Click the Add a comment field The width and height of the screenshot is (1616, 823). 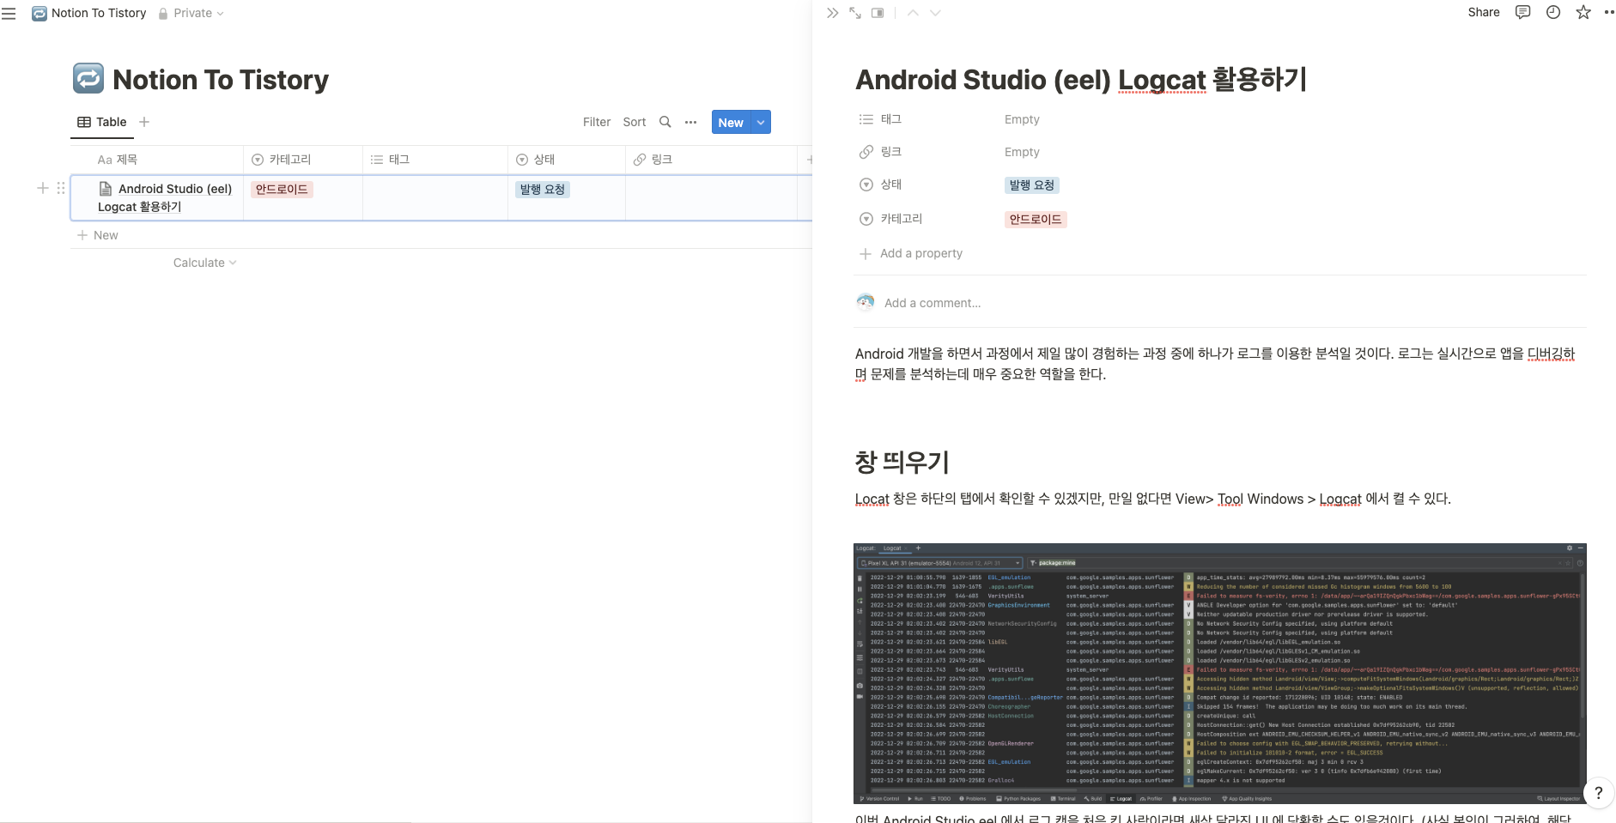pyautogui.click(x=933, y=303)
